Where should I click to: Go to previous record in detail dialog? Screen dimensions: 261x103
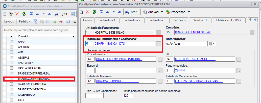point(108,12)
